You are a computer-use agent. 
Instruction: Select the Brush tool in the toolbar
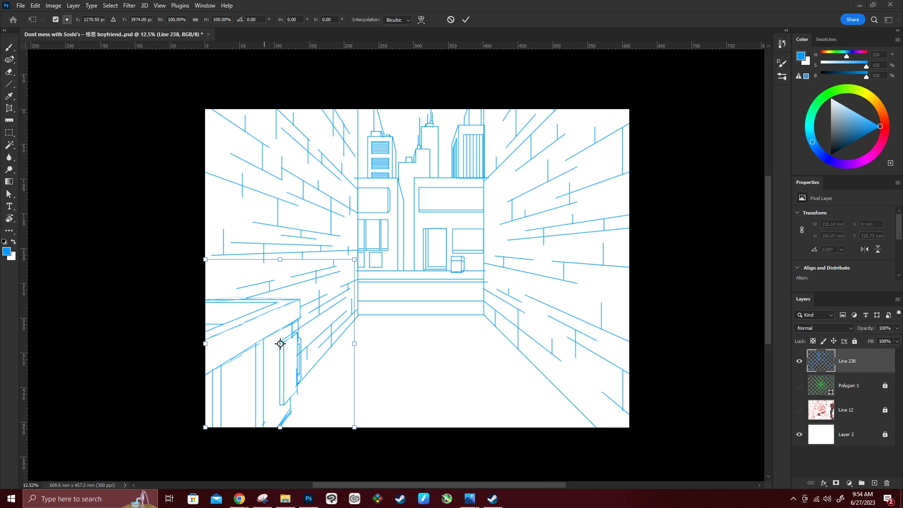[x=9, y=47]
